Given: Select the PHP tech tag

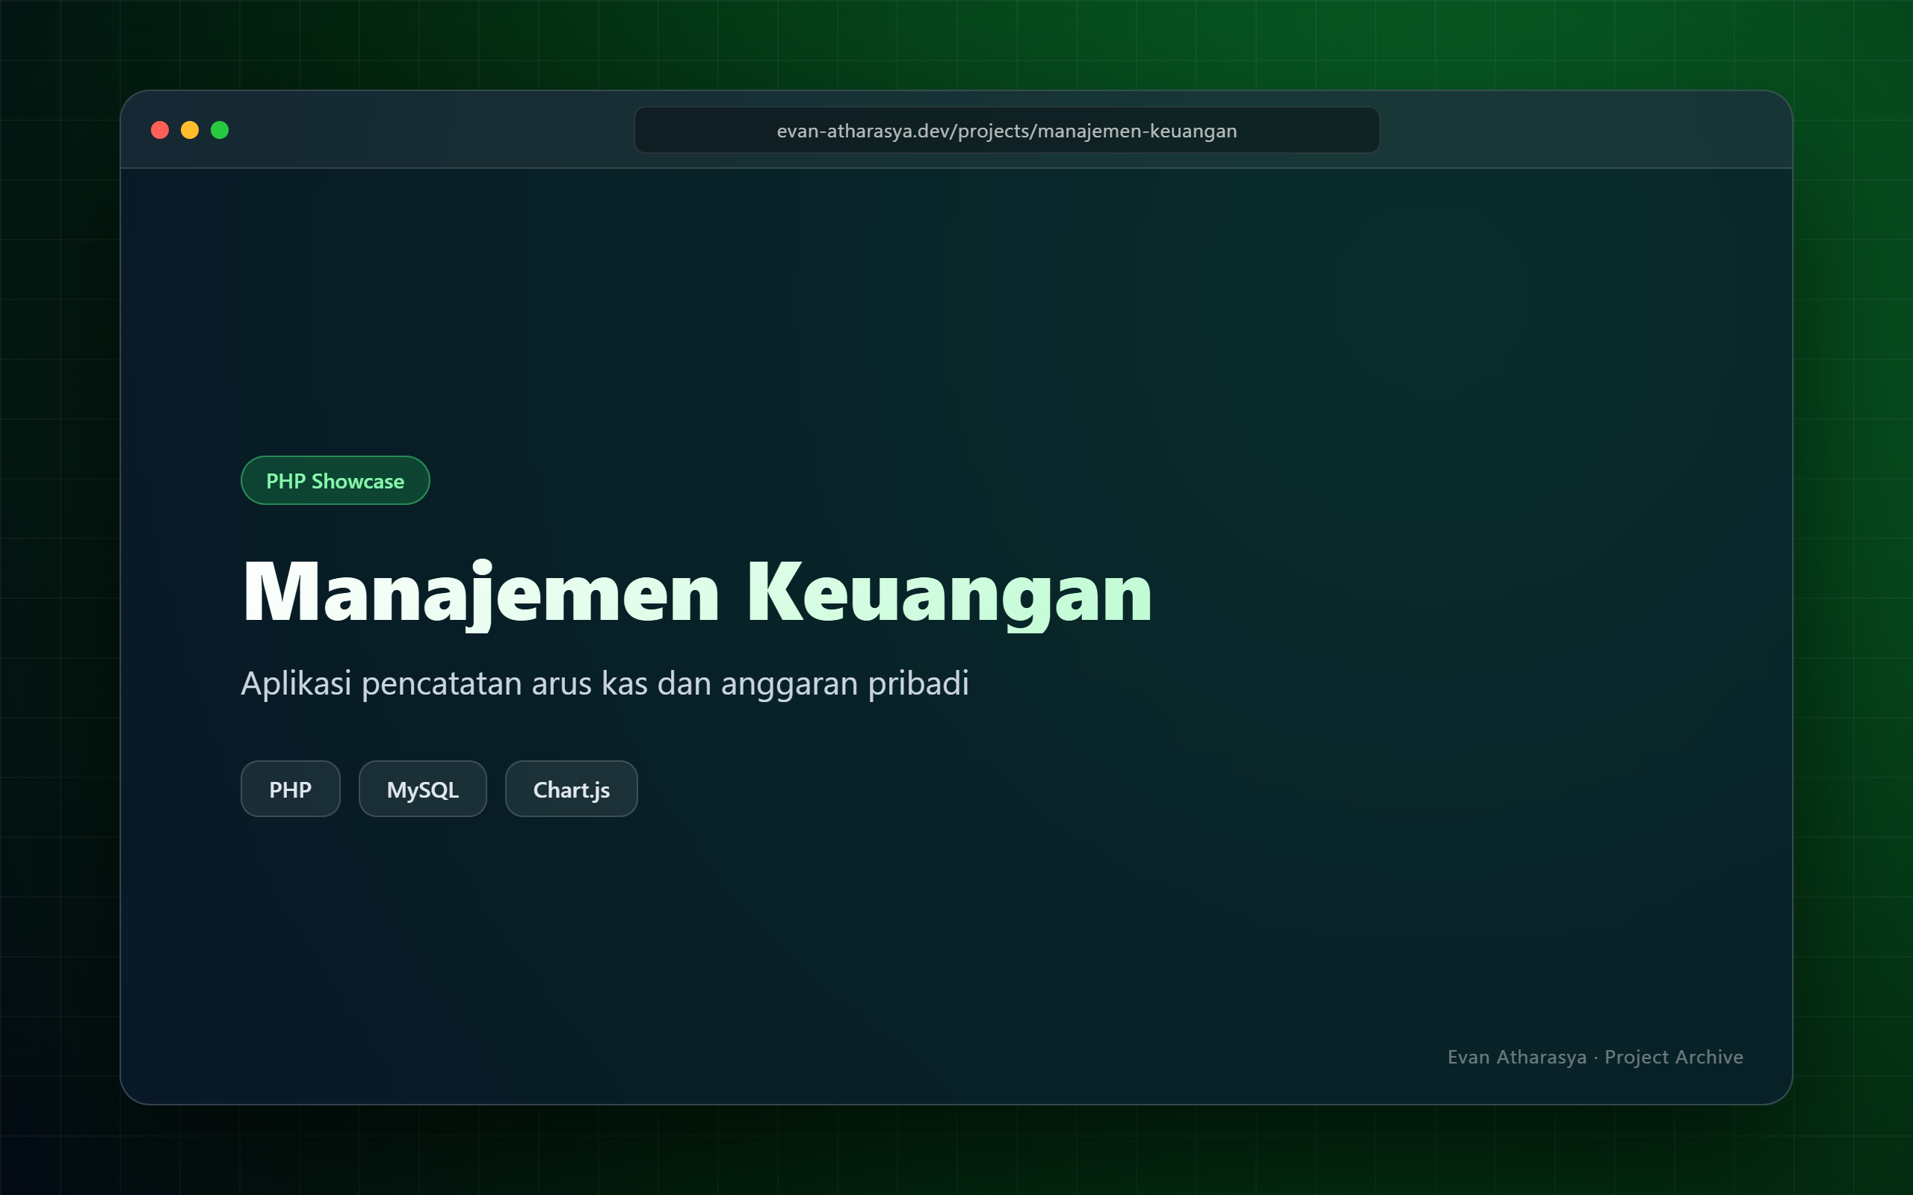Looking at the screenshot, I should tap(290, 789).
